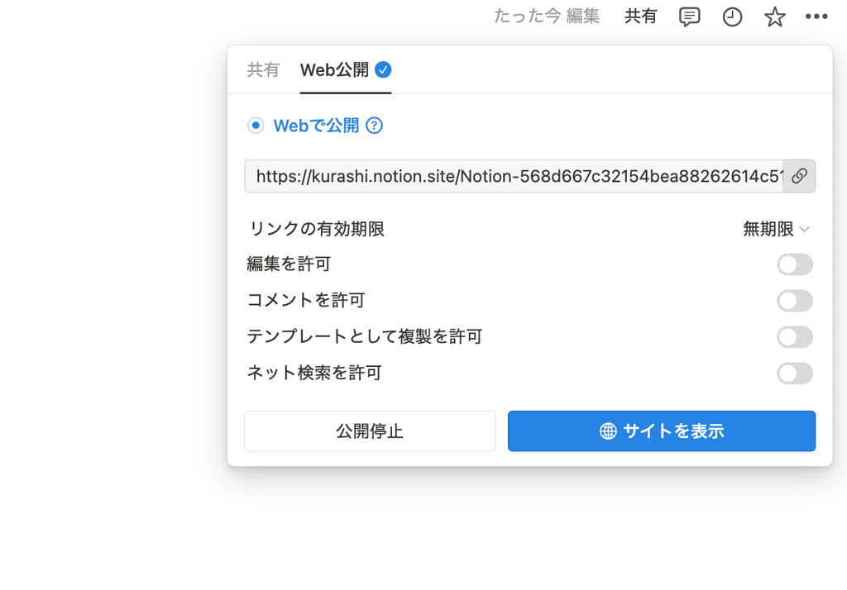Viewport: 847px width, 590px height.
Task: Click the 共有 button in top bar
Action: pyautogui.click(x=641, y=17)
